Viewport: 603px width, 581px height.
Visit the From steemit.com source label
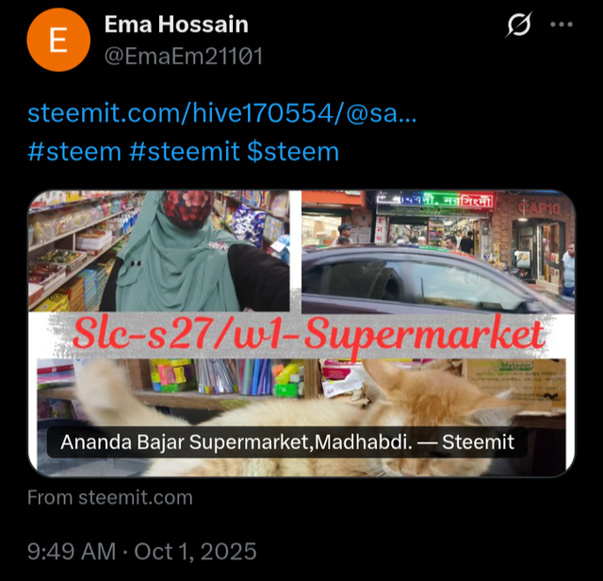click(x=110, y=497)
